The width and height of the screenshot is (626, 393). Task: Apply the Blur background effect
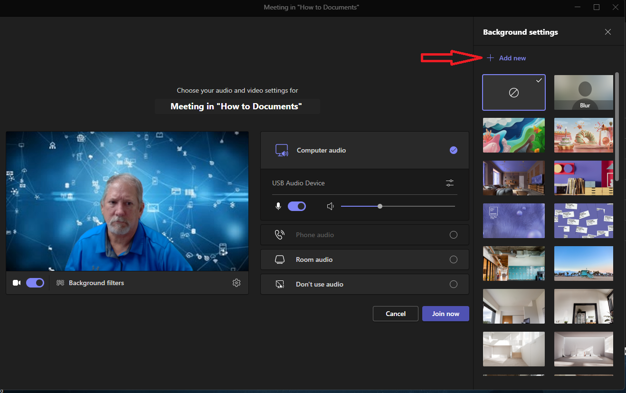pyautogui.click(x=584, y=93)
